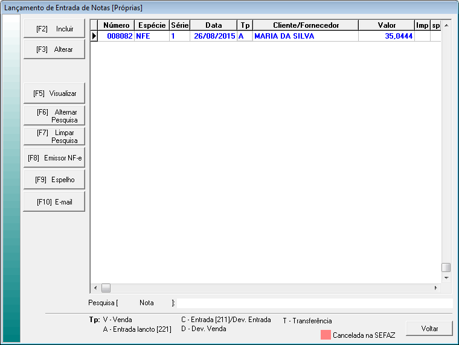Click the [F2] Incluir button
459x345 pixels.
pos(54,28)
